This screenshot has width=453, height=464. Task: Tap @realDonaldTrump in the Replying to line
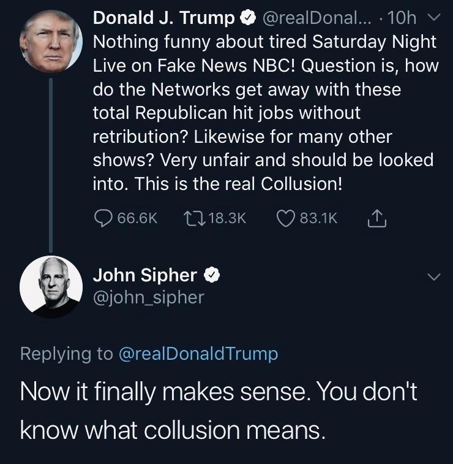(198, 354)
